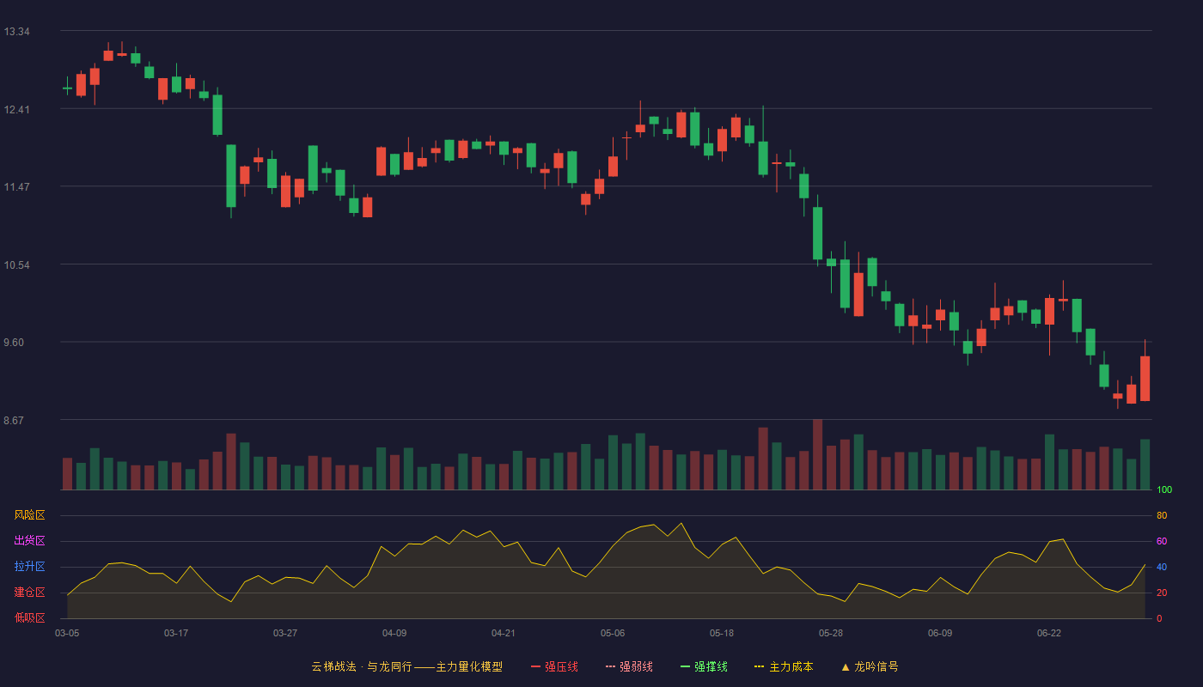Select the 03-17 date label
Screen dimensions: 1203x687
click(176, 633)
